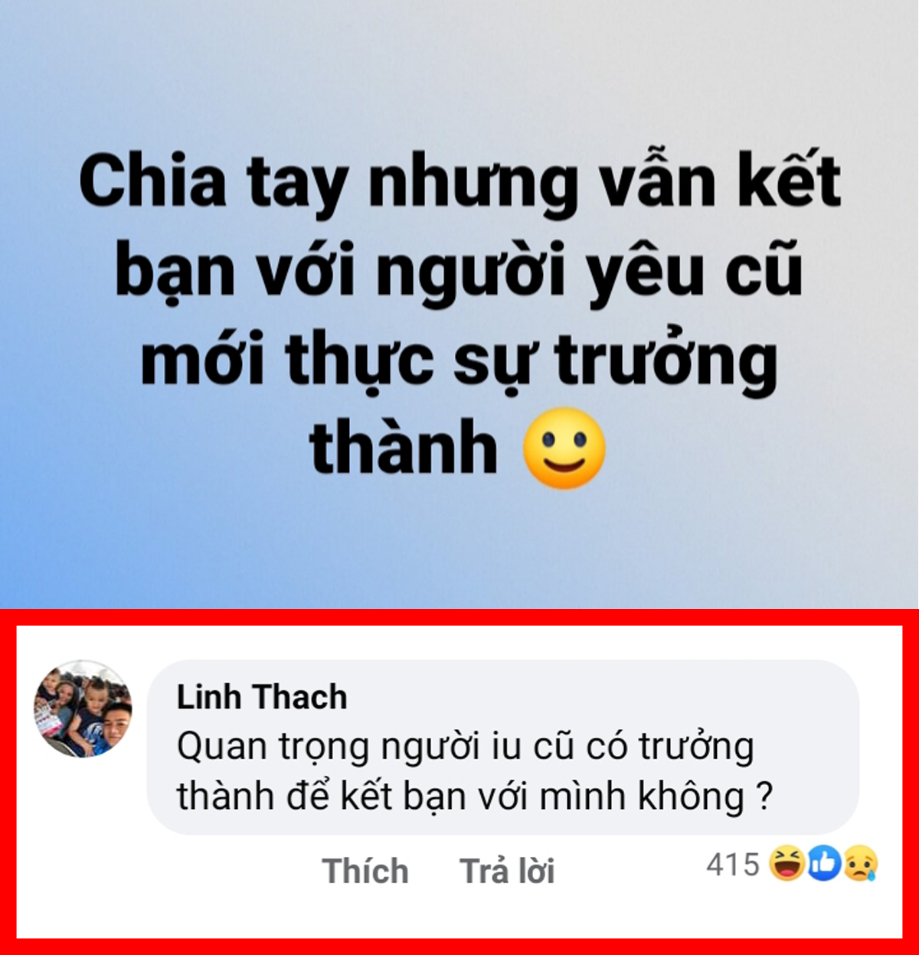Click the post line "Chia tay nhưng vẫn kết"
This screenshot has width=919, height=955.
click(459, 182)
